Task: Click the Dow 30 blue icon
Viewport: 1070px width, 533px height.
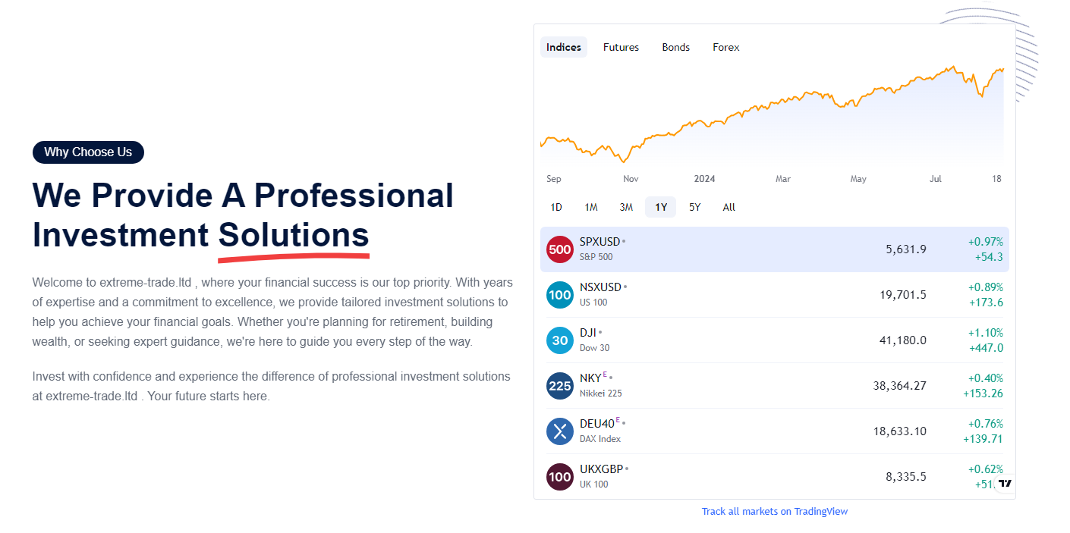Action: 560,340
